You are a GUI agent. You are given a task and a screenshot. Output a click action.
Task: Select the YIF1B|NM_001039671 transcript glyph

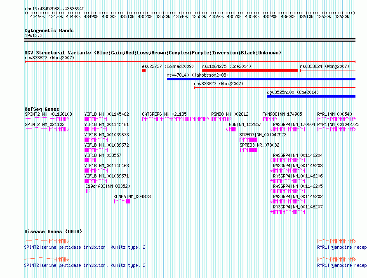point(96,181)
